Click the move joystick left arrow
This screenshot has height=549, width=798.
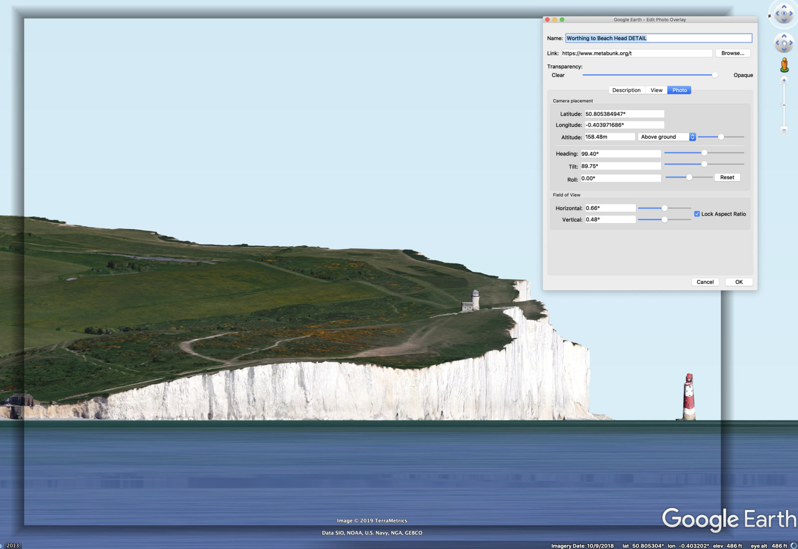coord(777,43)
